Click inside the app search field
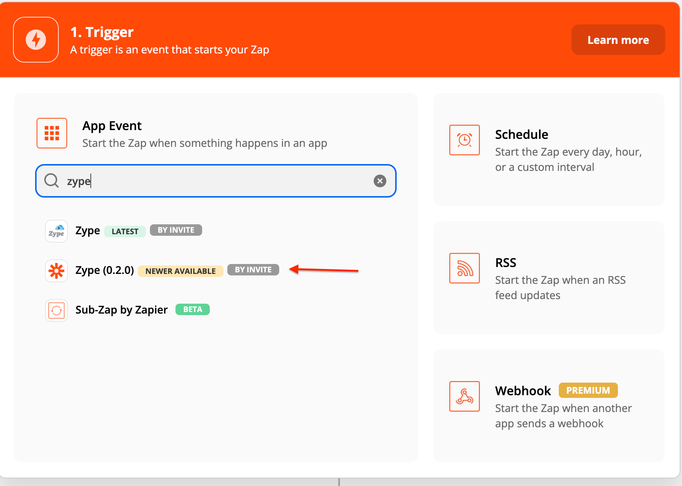 point(216,181)
